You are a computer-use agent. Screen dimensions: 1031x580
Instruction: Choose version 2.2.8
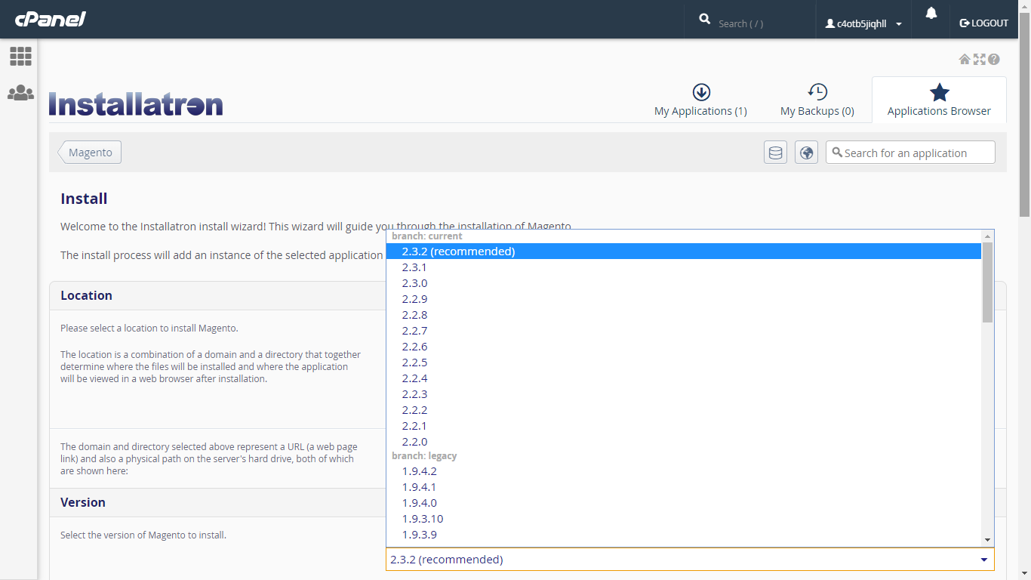click(684, 315)
